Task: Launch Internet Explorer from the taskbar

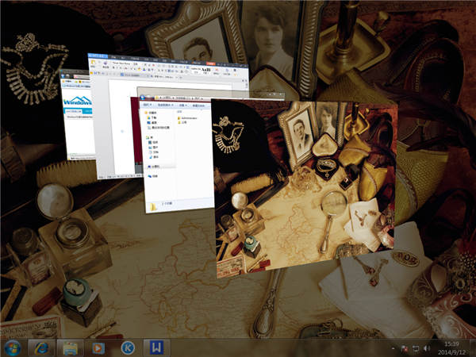Action: (40, 347)
